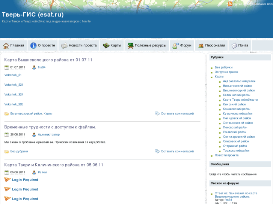
Task: Open Карта Тверской области category
Action: [x=240, y=100]
